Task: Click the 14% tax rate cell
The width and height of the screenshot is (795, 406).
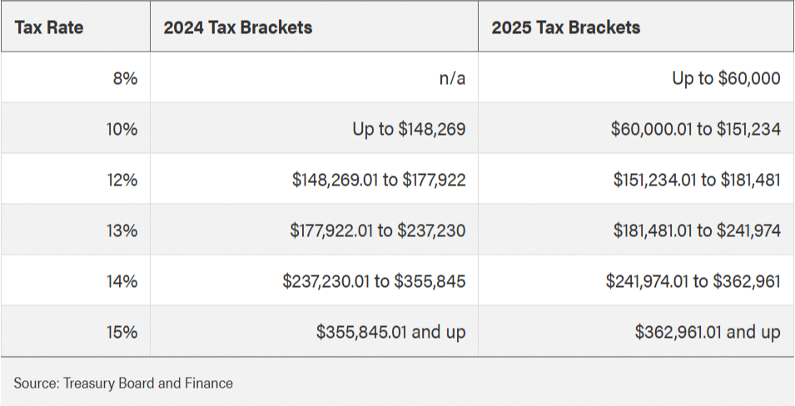Action: (x=122, y=281)
